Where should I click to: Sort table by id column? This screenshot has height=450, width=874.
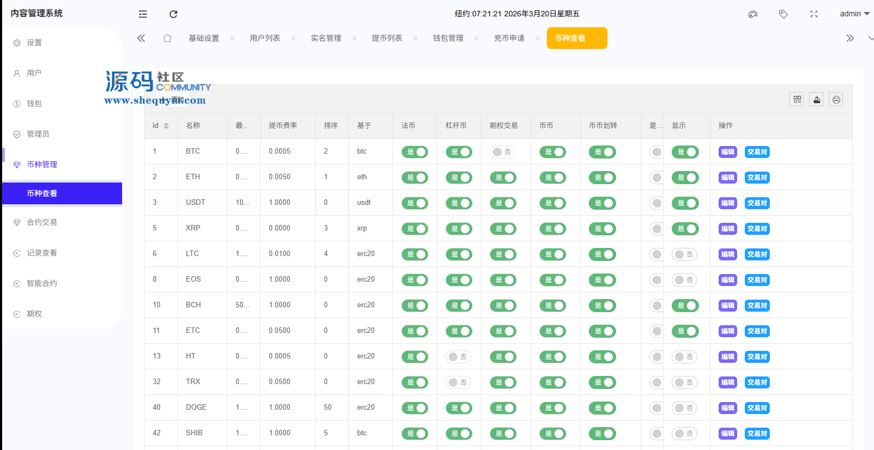[x=166, y=126]
